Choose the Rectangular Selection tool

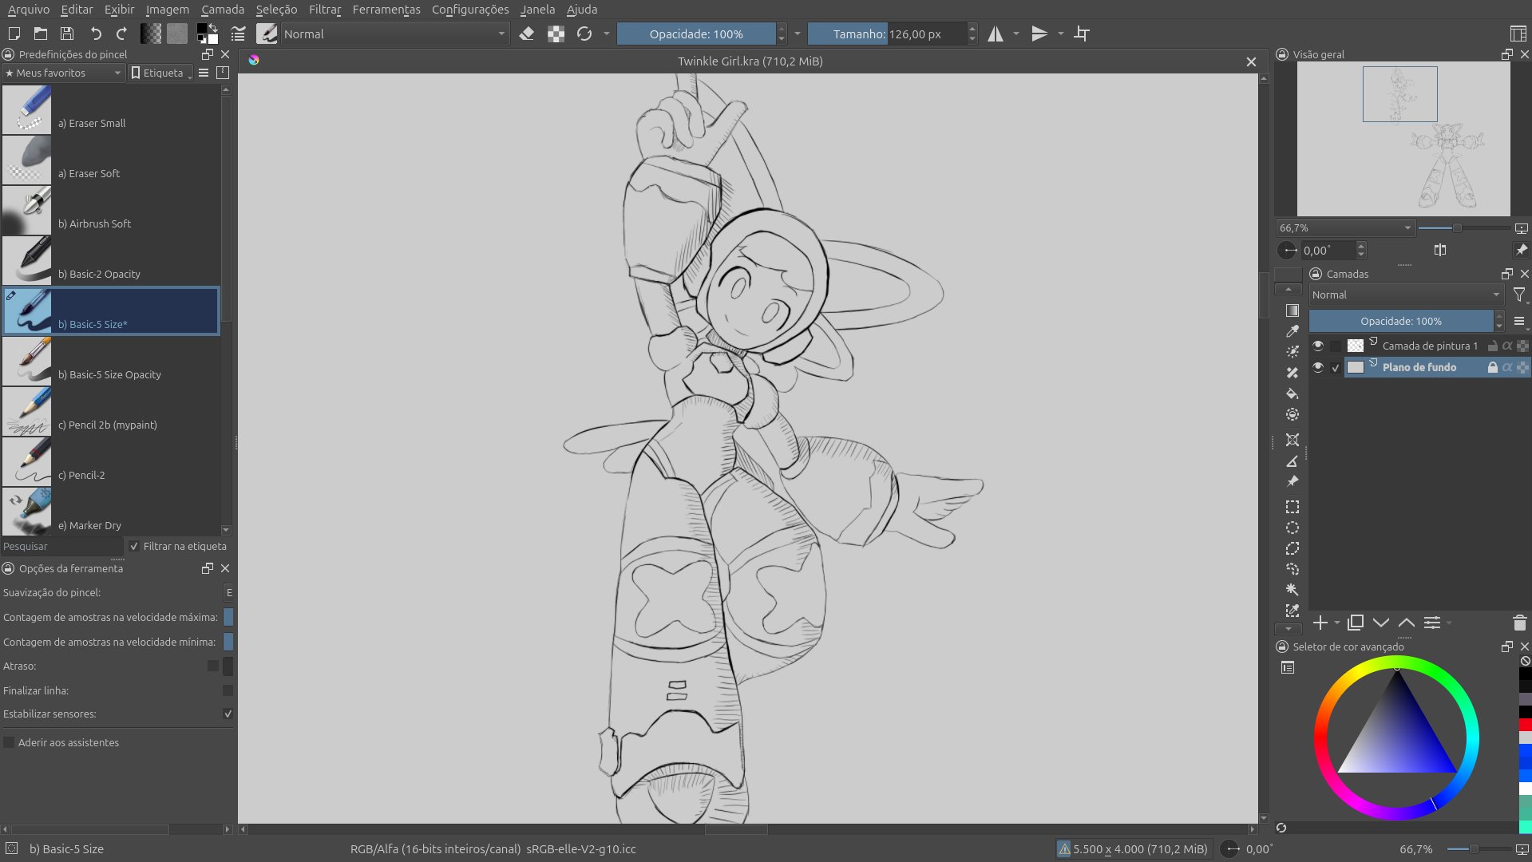click(1293, 507)
